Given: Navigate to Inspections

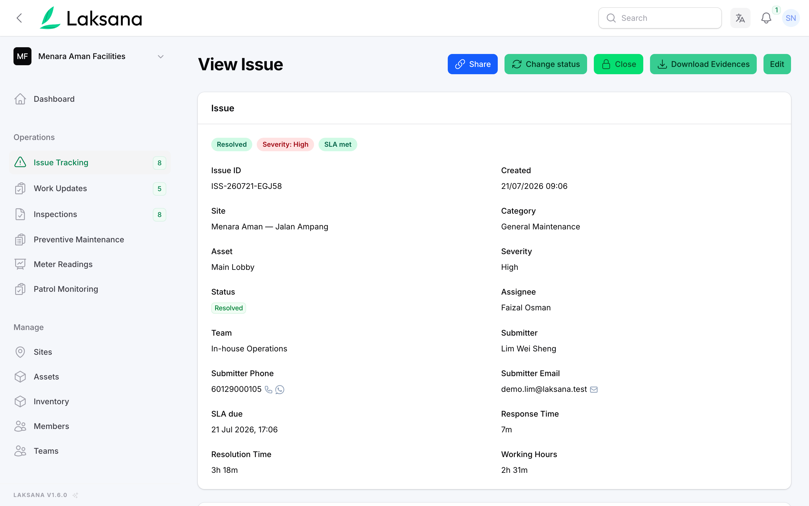Looking at the screenshot, I should 90,214.
